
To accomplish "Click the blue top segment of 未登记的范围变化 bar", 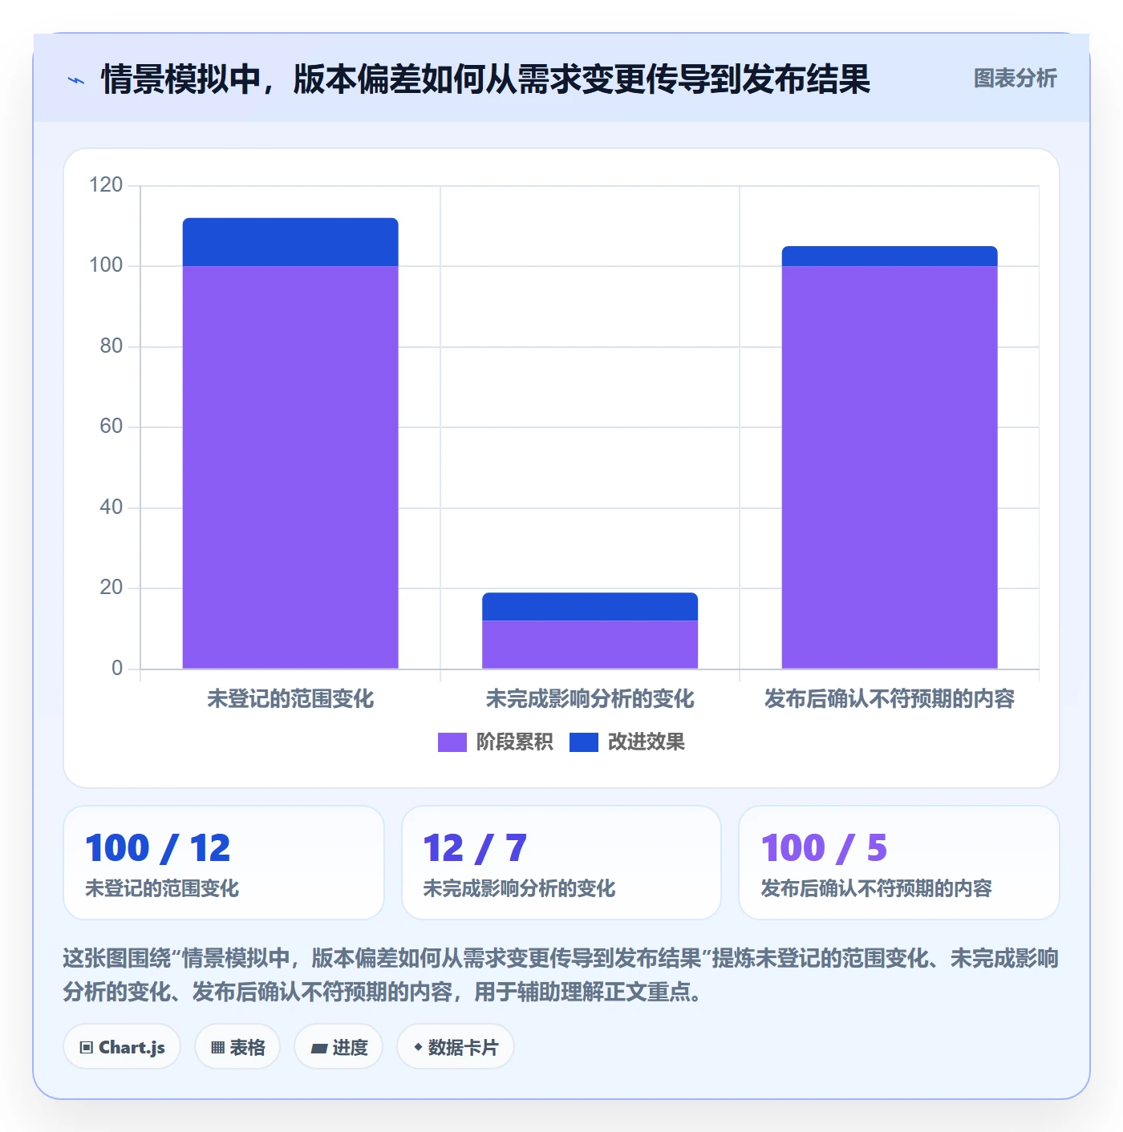I will 290,242.
